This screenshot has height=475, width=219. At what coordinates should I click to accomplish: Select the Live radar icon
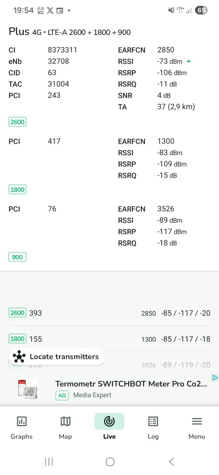coord(109,422)
